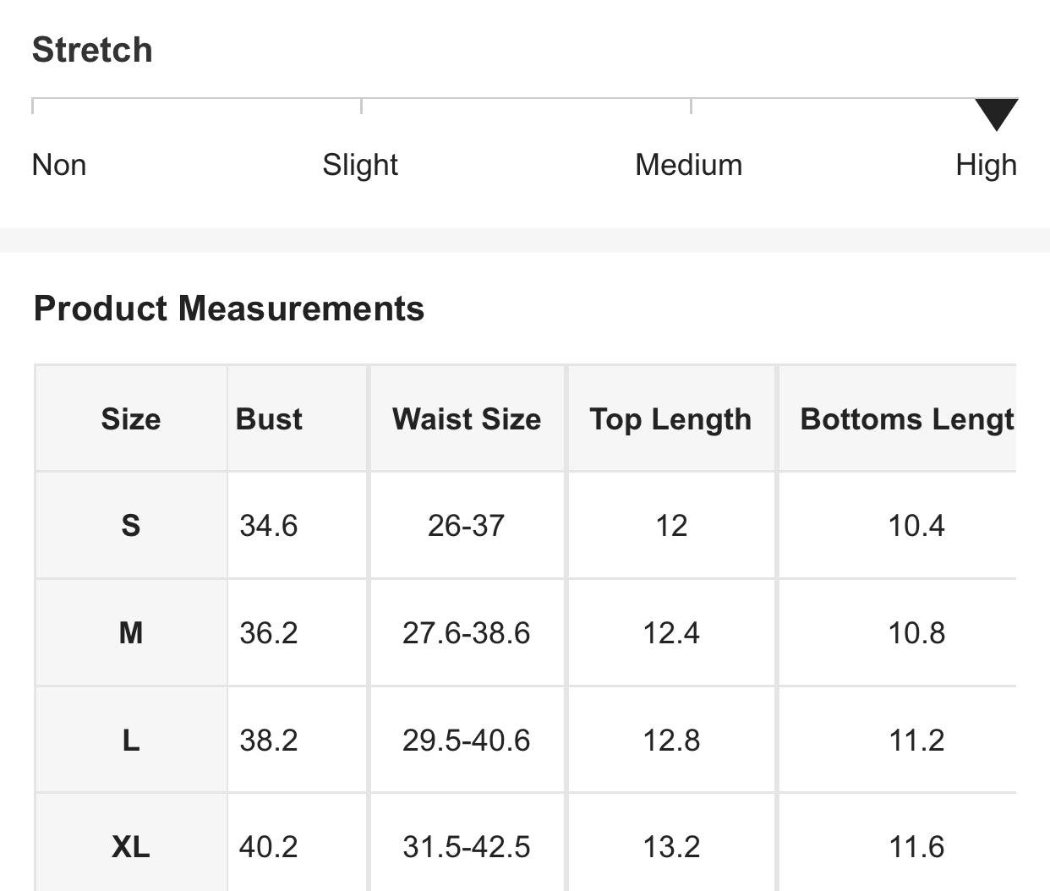Click the 34.6 bust value
The image size is (1050, 891).
[269, 526]
